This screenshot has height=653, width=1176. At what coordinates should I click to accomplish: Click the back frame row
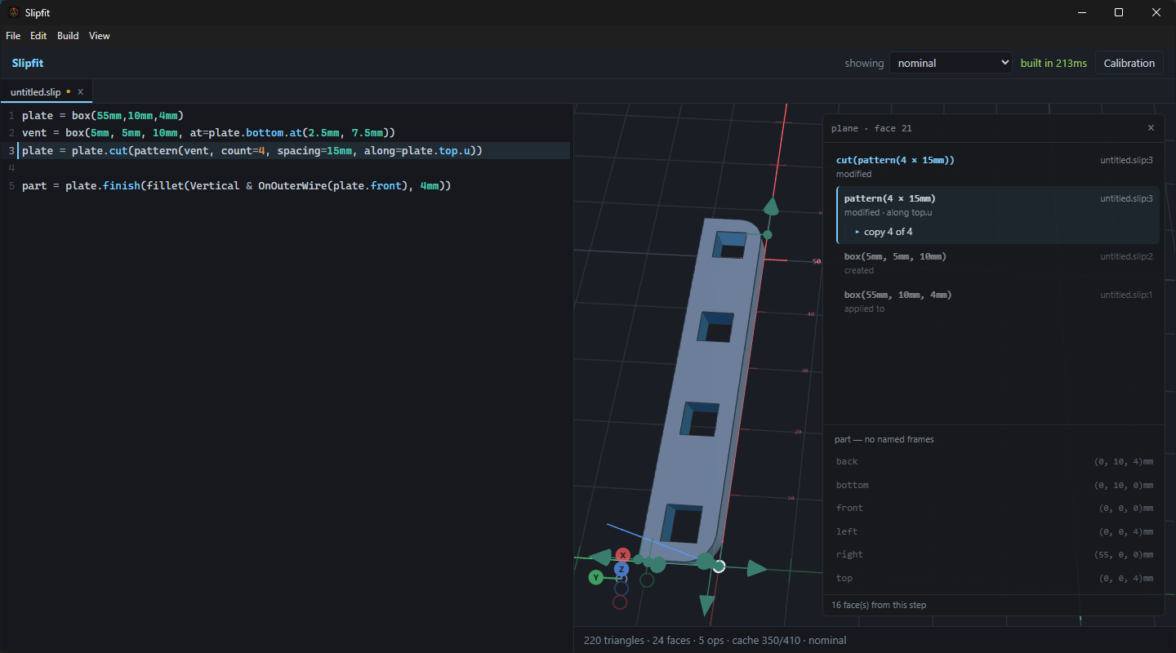pos(994,462)
